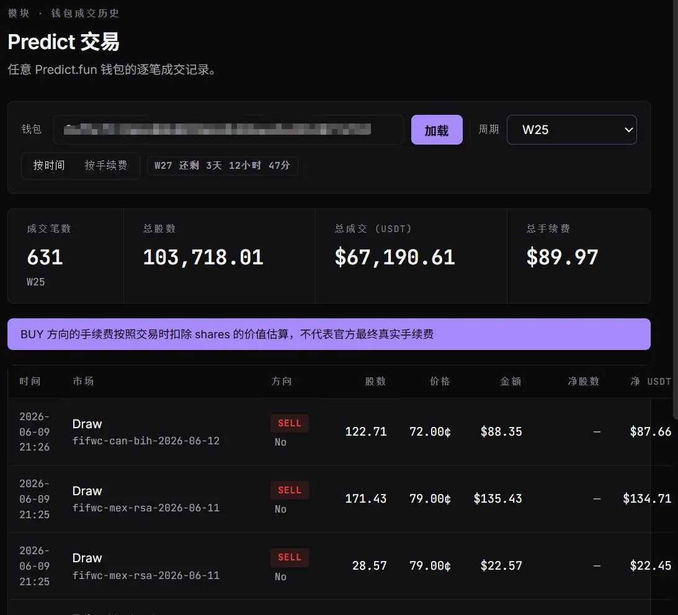Select the $22.45 net USDT cell
This screenshot has width=678, height=615.
coord(650,566)
